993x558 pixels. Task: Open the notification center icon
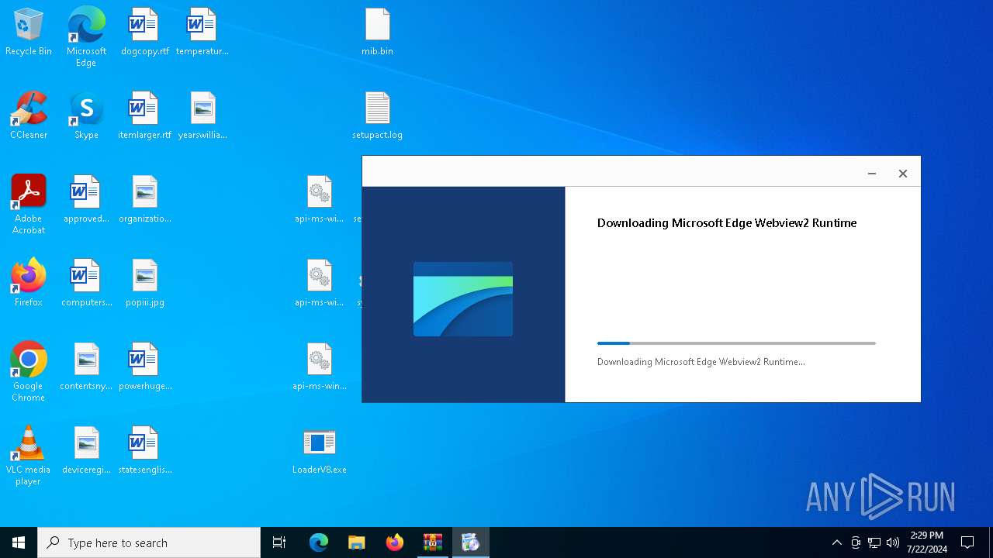pos(967,542)
